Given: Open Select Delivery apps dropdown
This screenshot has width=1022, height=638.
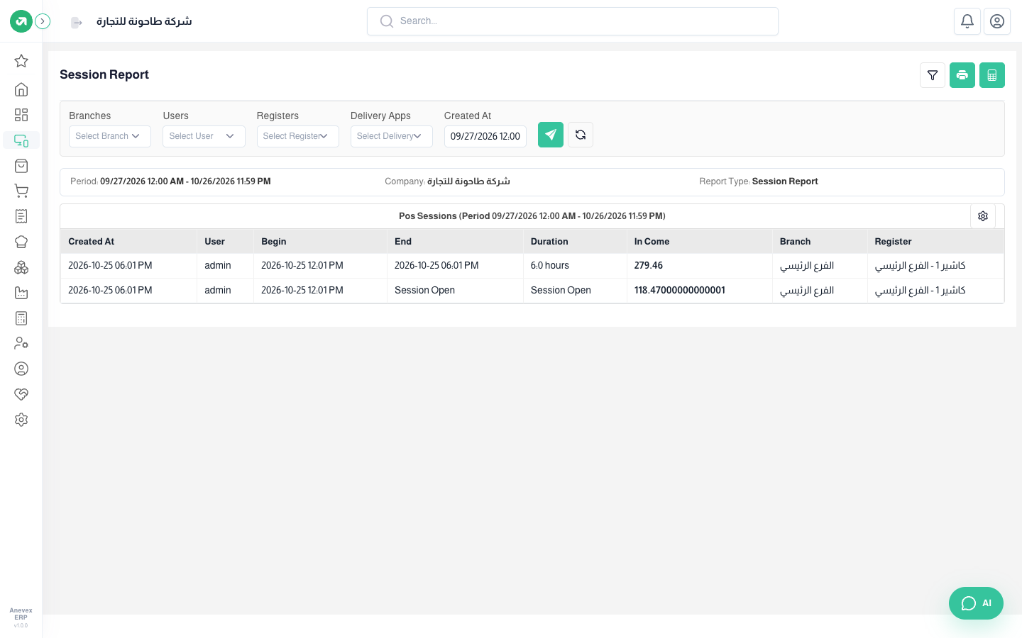Looking at the screenshot, I should point(392,136).
